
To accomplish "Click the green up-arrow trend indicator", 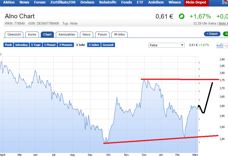I will tap(182, 16).
